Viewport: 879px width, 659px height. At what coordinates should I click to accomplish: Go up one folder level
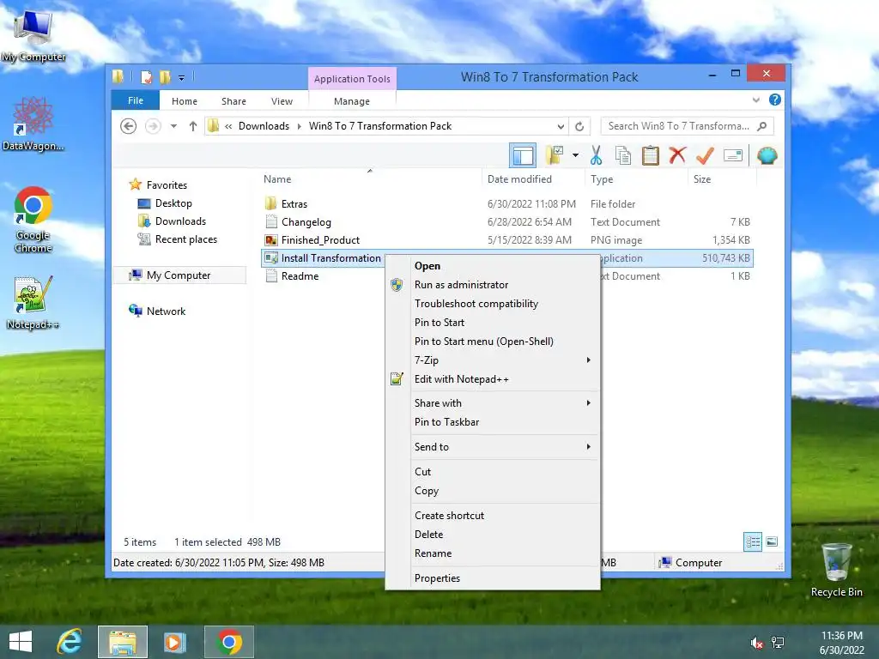pyautogui.click(x=193, y=126)
